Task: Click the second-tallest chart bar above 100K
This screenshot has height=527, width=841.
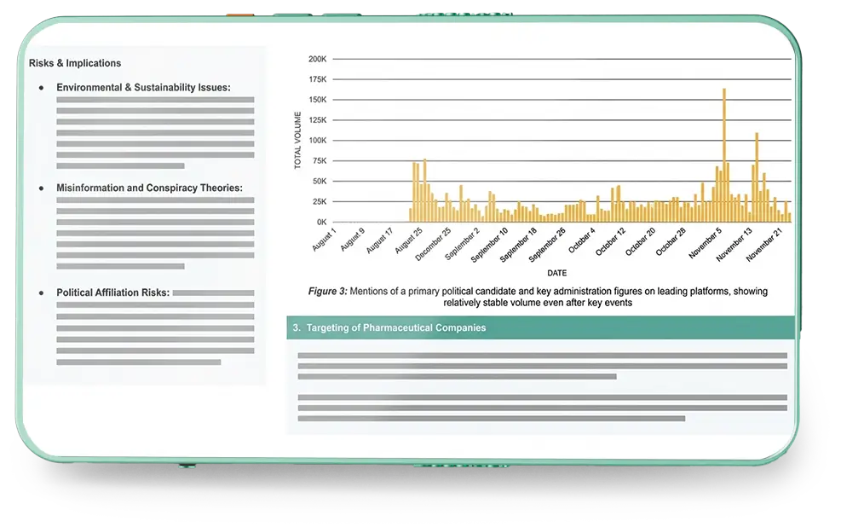Action: click(x=757, y=177)
